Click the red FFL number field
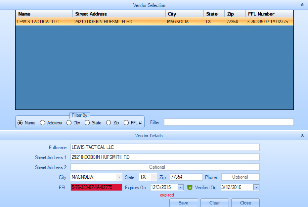 (97, 187)
